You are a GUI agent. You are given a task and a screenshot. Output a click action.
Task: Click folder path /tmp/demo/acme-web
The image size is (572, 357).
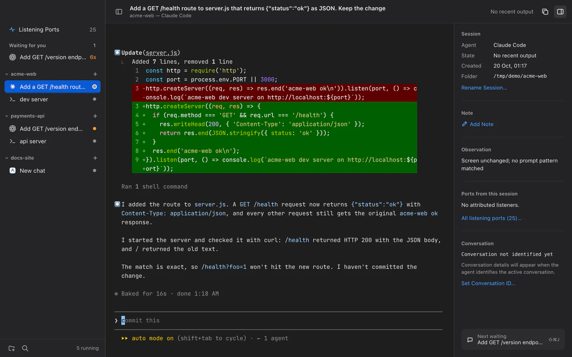520,76
